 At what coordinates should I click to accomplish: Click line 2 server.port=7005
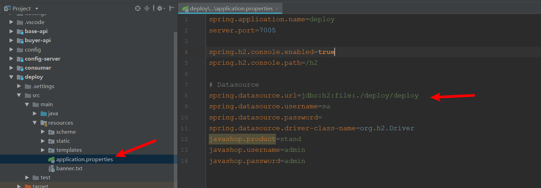click(242, 30)
